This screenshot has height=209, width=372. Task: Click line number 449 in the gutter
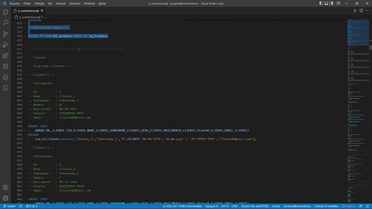pos(19,127)
